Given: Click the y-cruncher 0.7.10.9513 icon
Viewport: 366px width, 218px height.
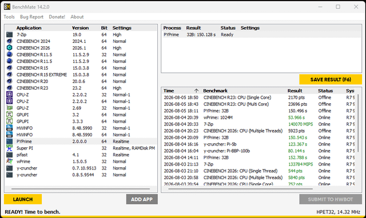Looking at the screenshot, I should 9,168.
